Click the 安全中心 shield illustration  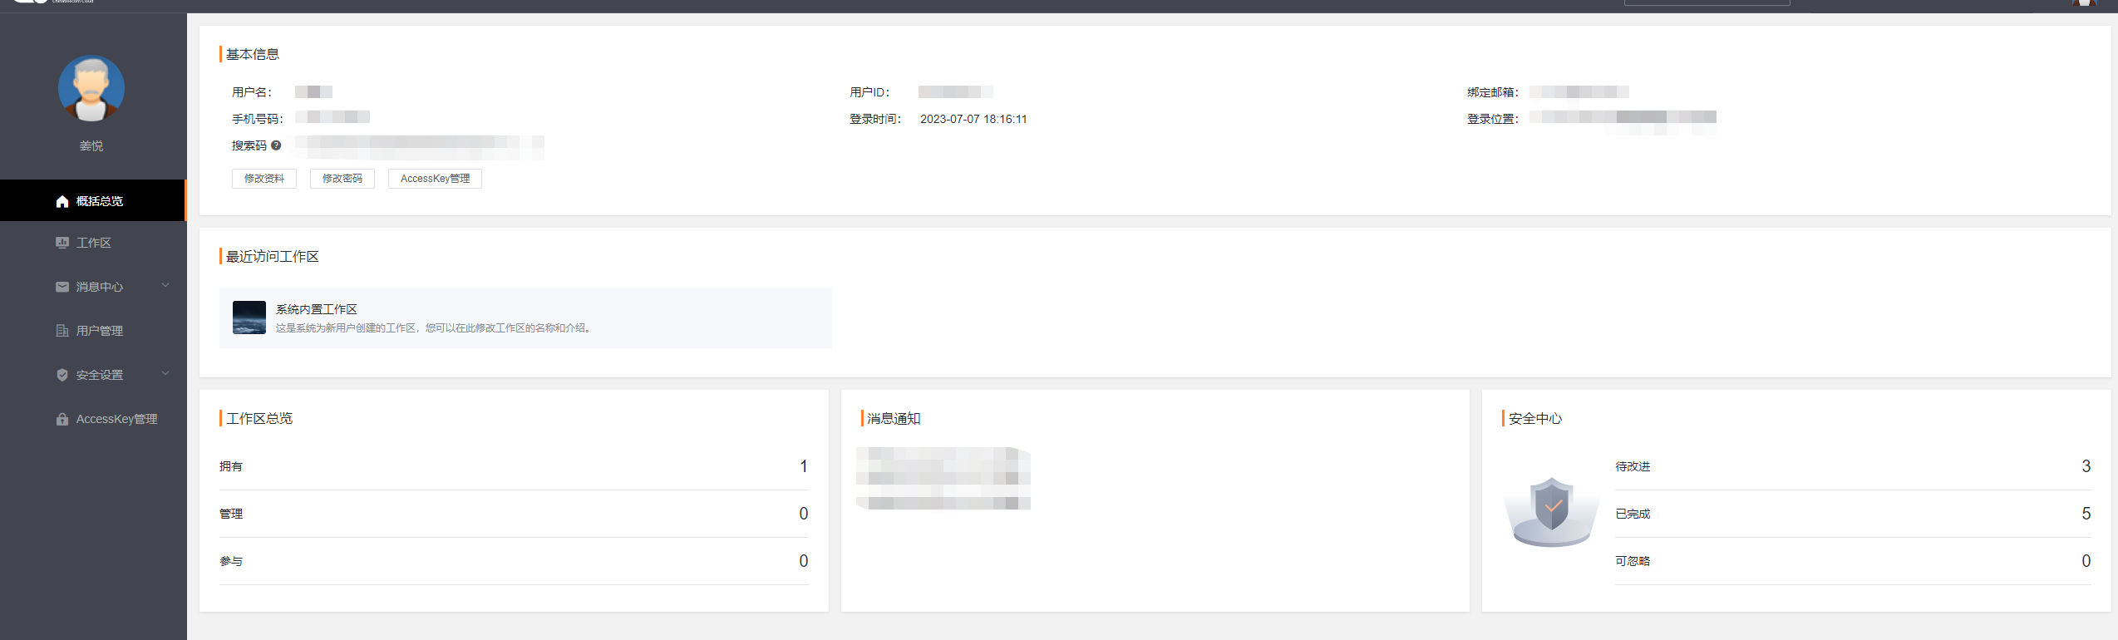pyautogui.click(x=1551, y=511)
